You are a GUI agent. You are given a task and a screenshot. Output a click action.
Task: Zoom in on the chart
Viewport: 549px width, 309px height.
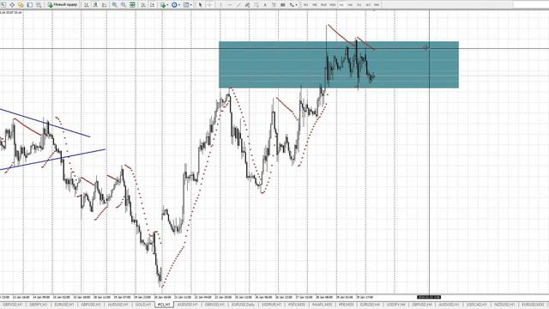coord(114,5)
